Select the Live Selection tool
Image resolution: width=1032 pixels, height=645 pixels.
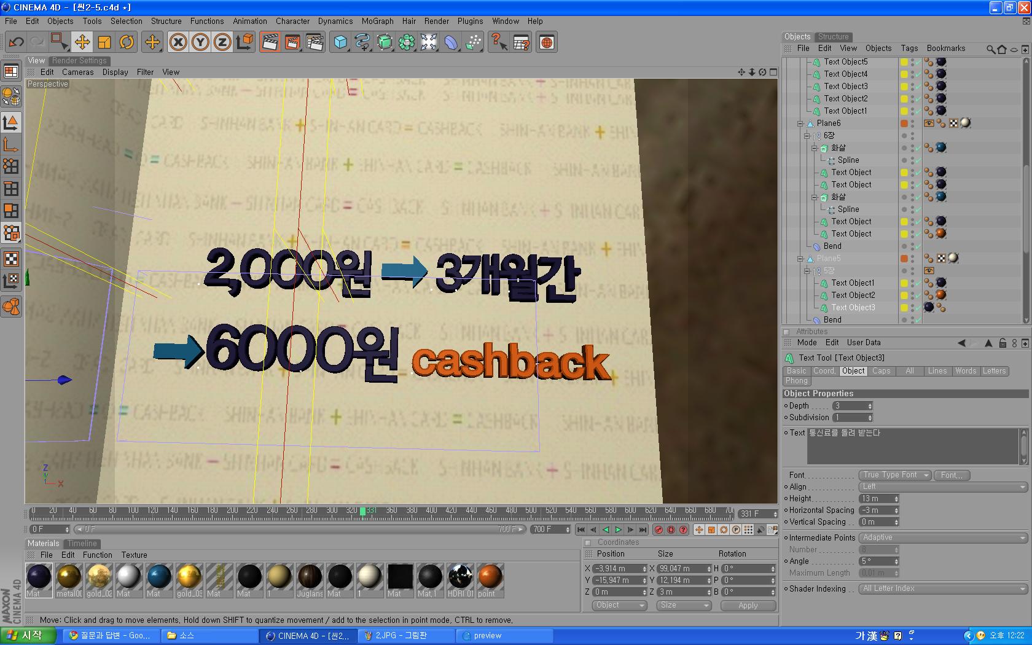[x=60, y=42]
